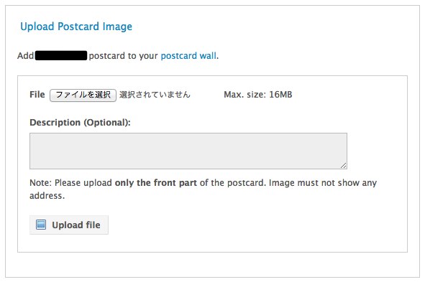Click the ファイルを選択 file chooser button
This screenshot has height=282, width=425.
(83, 95)
